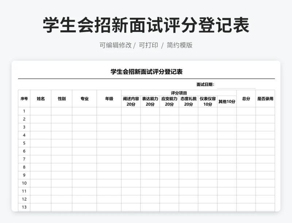The height and width of the screenshot is (223, 292).
Task: Select the 专业 header cell
Action: click(84, 99)
